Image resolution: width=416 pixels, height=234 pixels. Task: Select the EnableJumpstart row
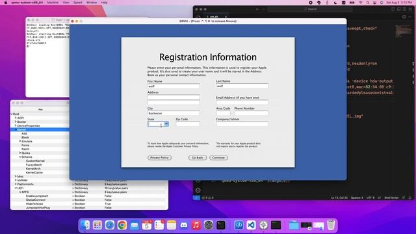pos(89,196)
